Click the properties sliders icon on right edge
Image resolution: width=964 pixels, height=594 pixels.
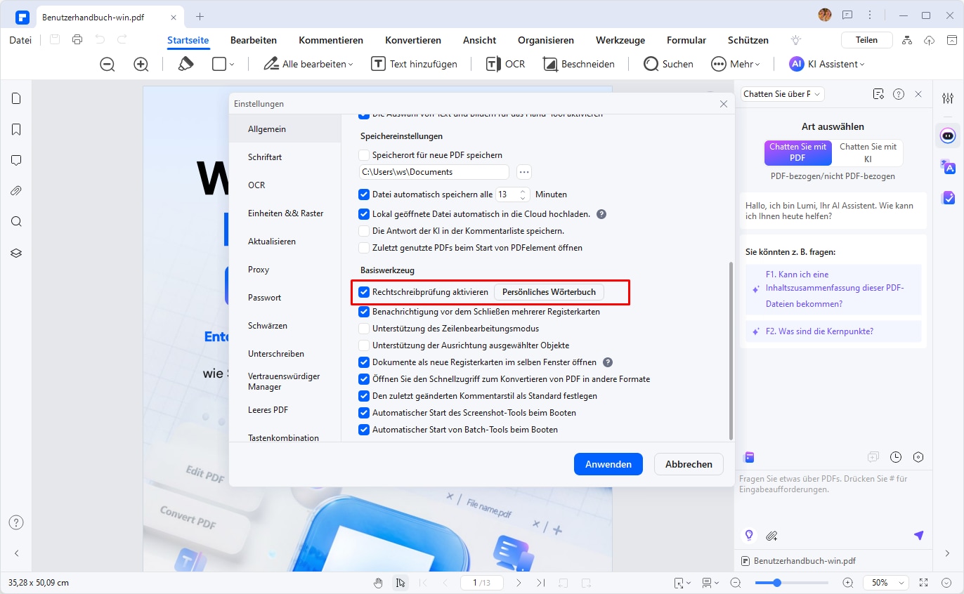pos(948,98)
